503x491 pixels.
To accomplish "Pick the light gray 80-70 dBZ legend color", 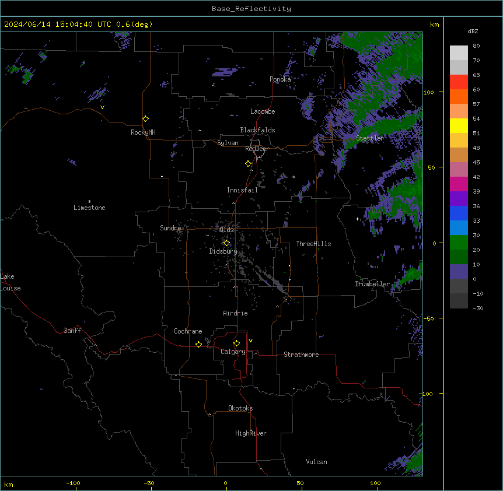I will [x=459, y=53].
